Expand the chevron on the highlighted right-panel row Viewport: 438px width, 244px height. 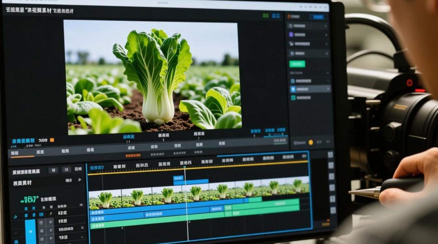[328, 89]
